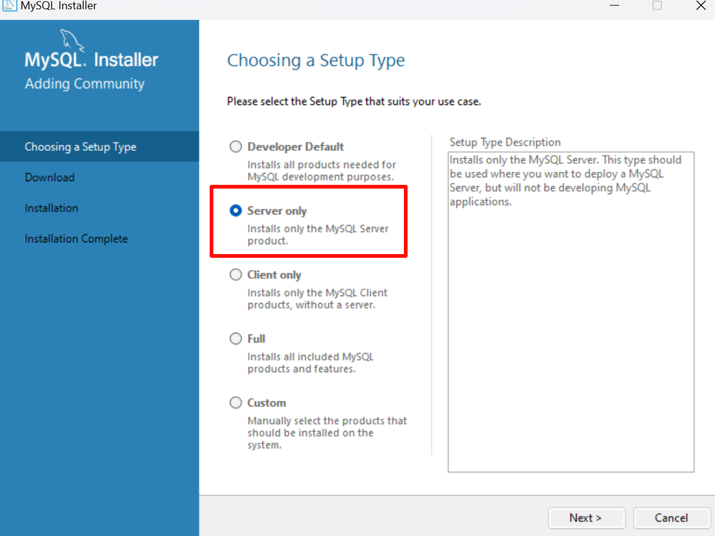This screenshot has width=715, height=536.
Task: Click the 'Installs all included MySQL products' description
Action: (310, 363)
